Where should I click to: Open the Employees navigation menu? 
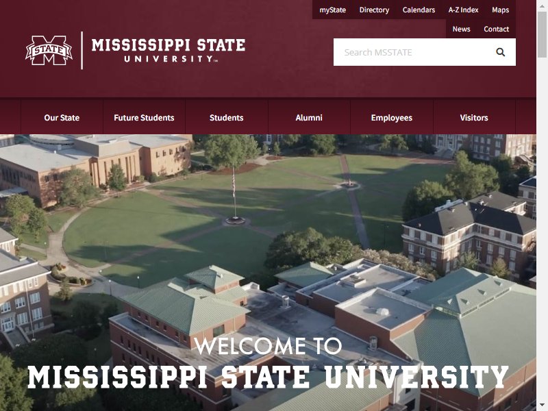click(x=391, y=117)
